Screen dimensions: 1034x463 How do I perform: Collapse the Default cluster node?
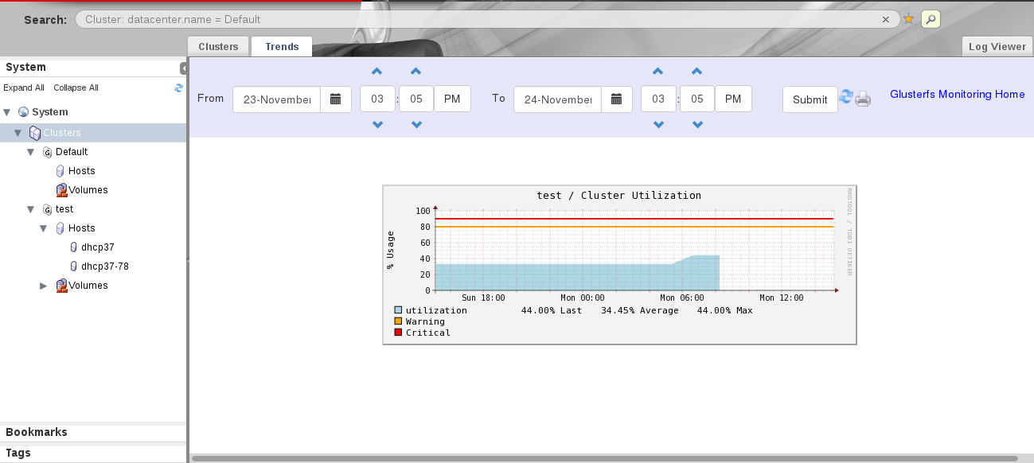coord(30,152)
